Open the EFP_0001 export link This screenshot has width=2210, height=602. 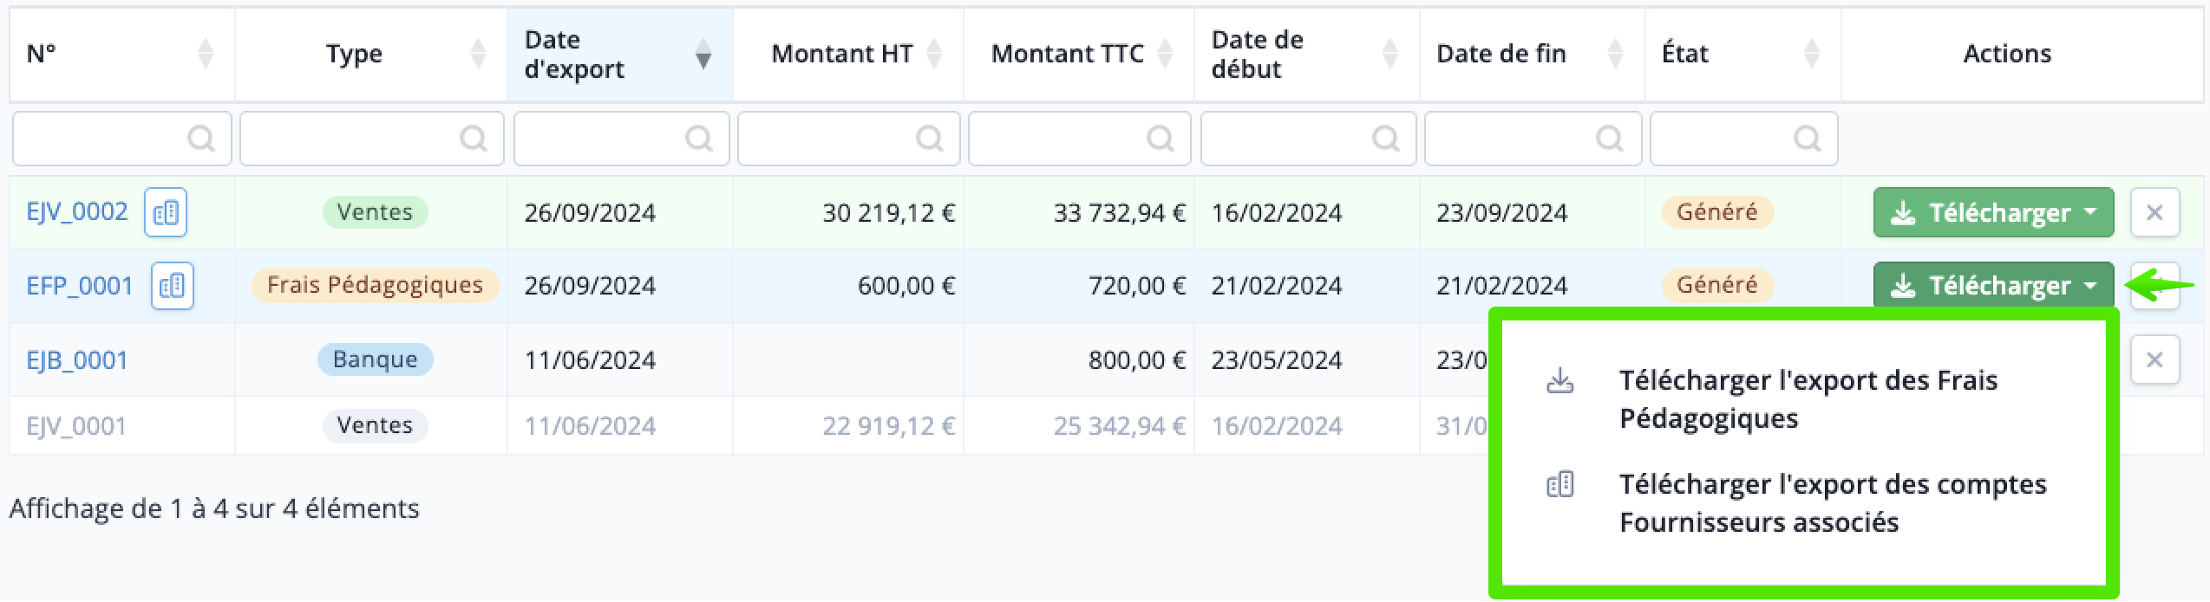tap(80, 286)
